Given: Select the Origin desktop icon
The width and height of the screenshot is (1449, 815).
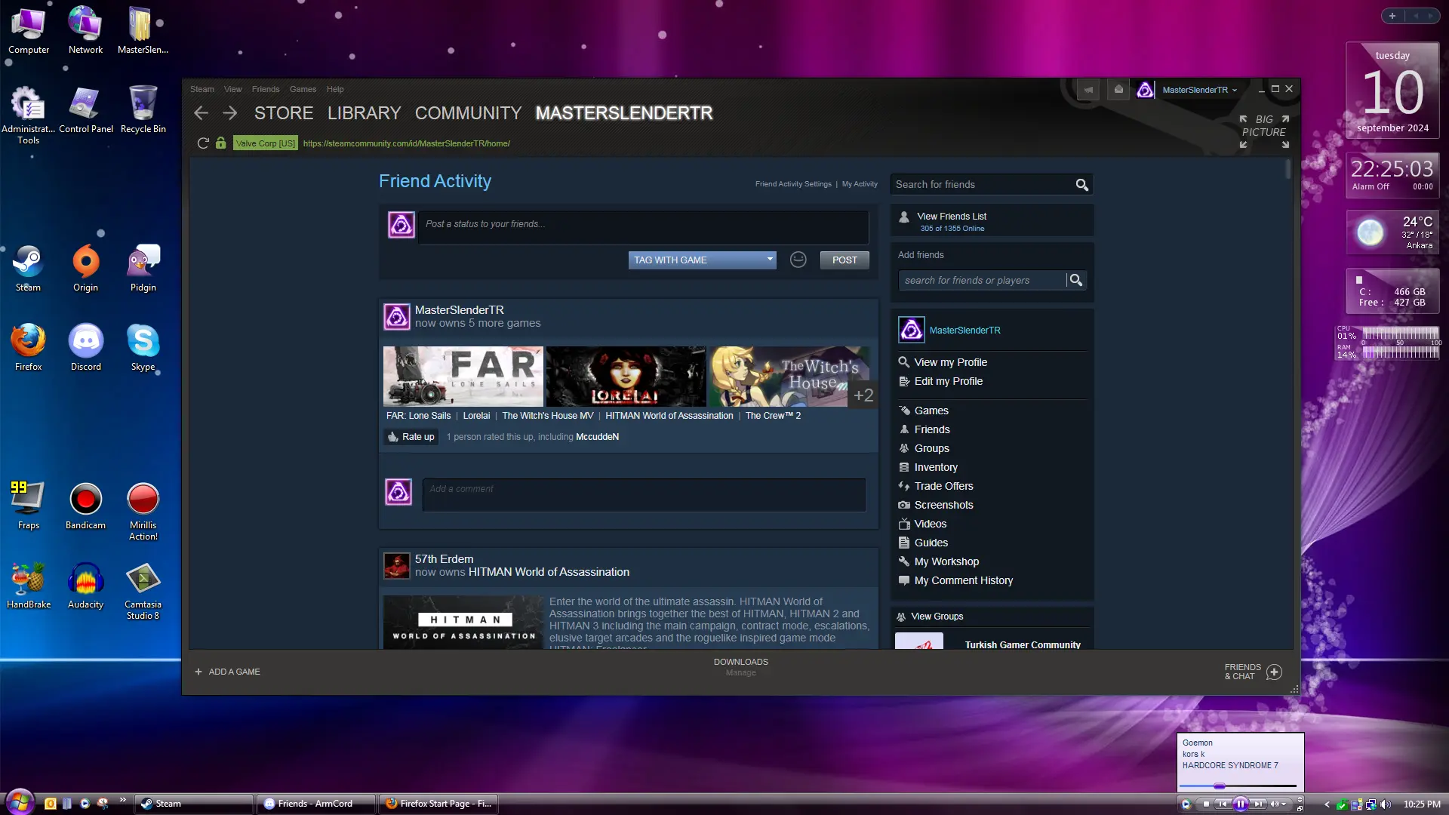Looking at the screenshot, I should [x=86, y=269].
